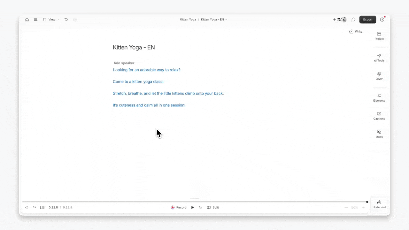Open AI Tools panel

[379, 57]
